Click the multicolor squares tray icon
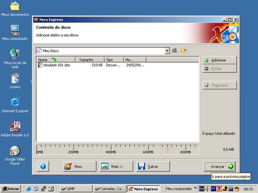This screenshot has height=193, width=258. [225, 189]
